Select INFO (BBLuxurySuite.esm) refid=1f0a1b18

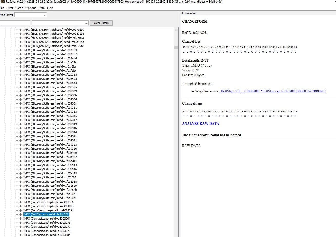pos(50,182)
